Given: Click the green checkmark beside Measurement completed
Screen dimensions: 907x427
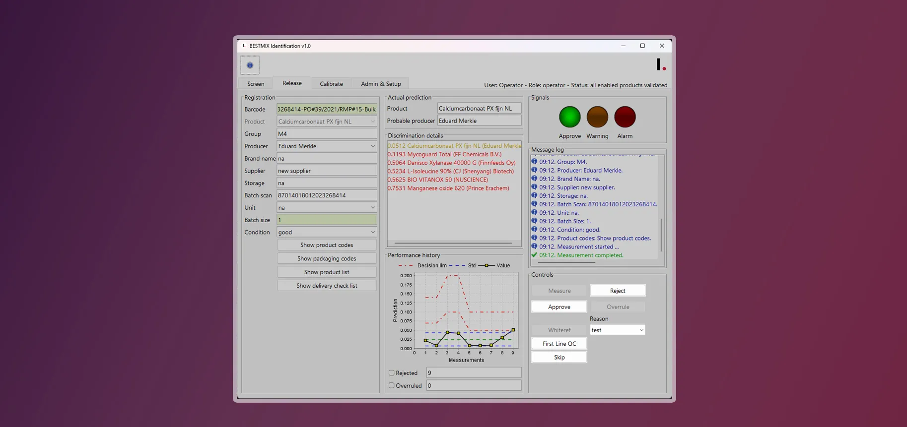Looking at the screenshot, I should coord(534,255).
